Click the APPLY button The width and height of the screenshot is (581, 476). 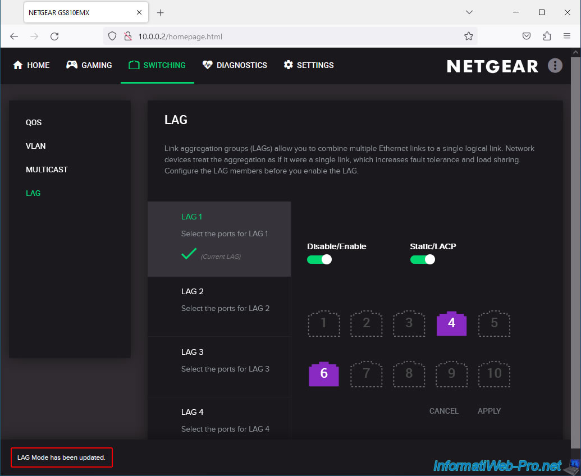[489, 411]
